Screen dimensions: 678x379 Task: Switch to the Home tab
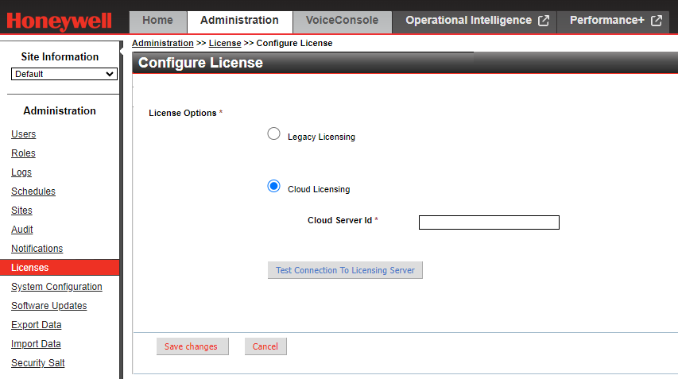point(157,21)
